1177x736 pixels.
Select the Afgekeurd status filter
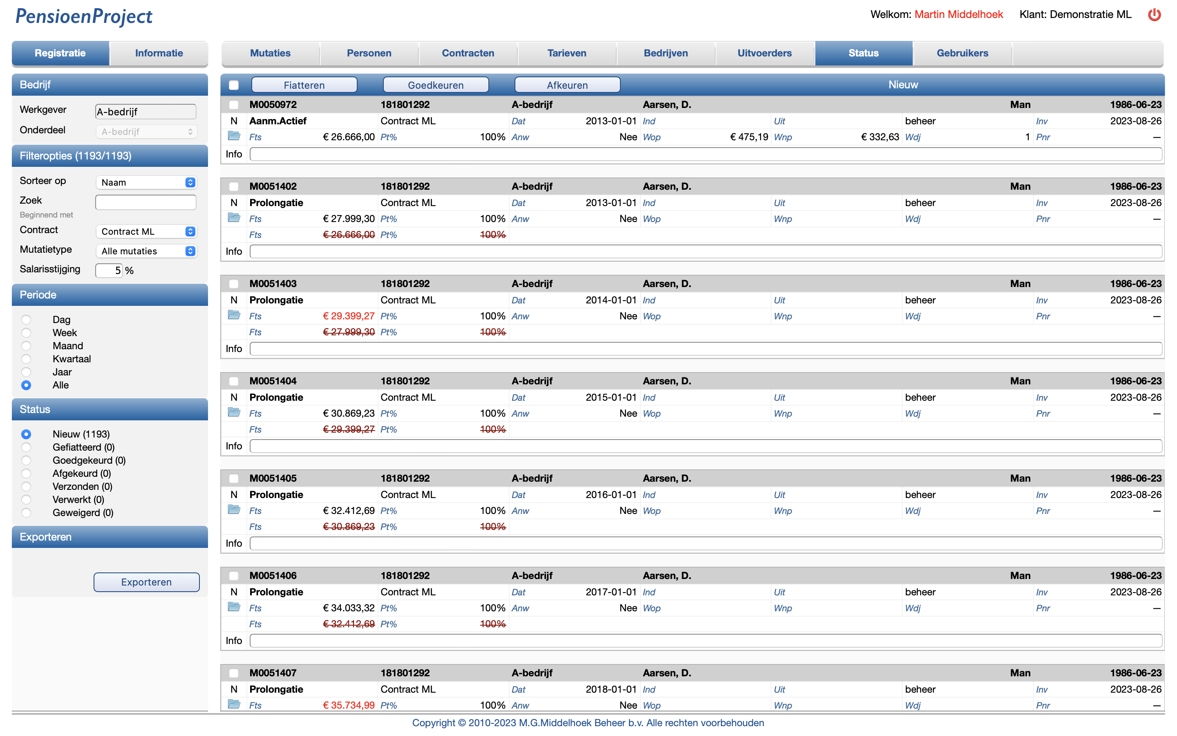coord(26,473)
